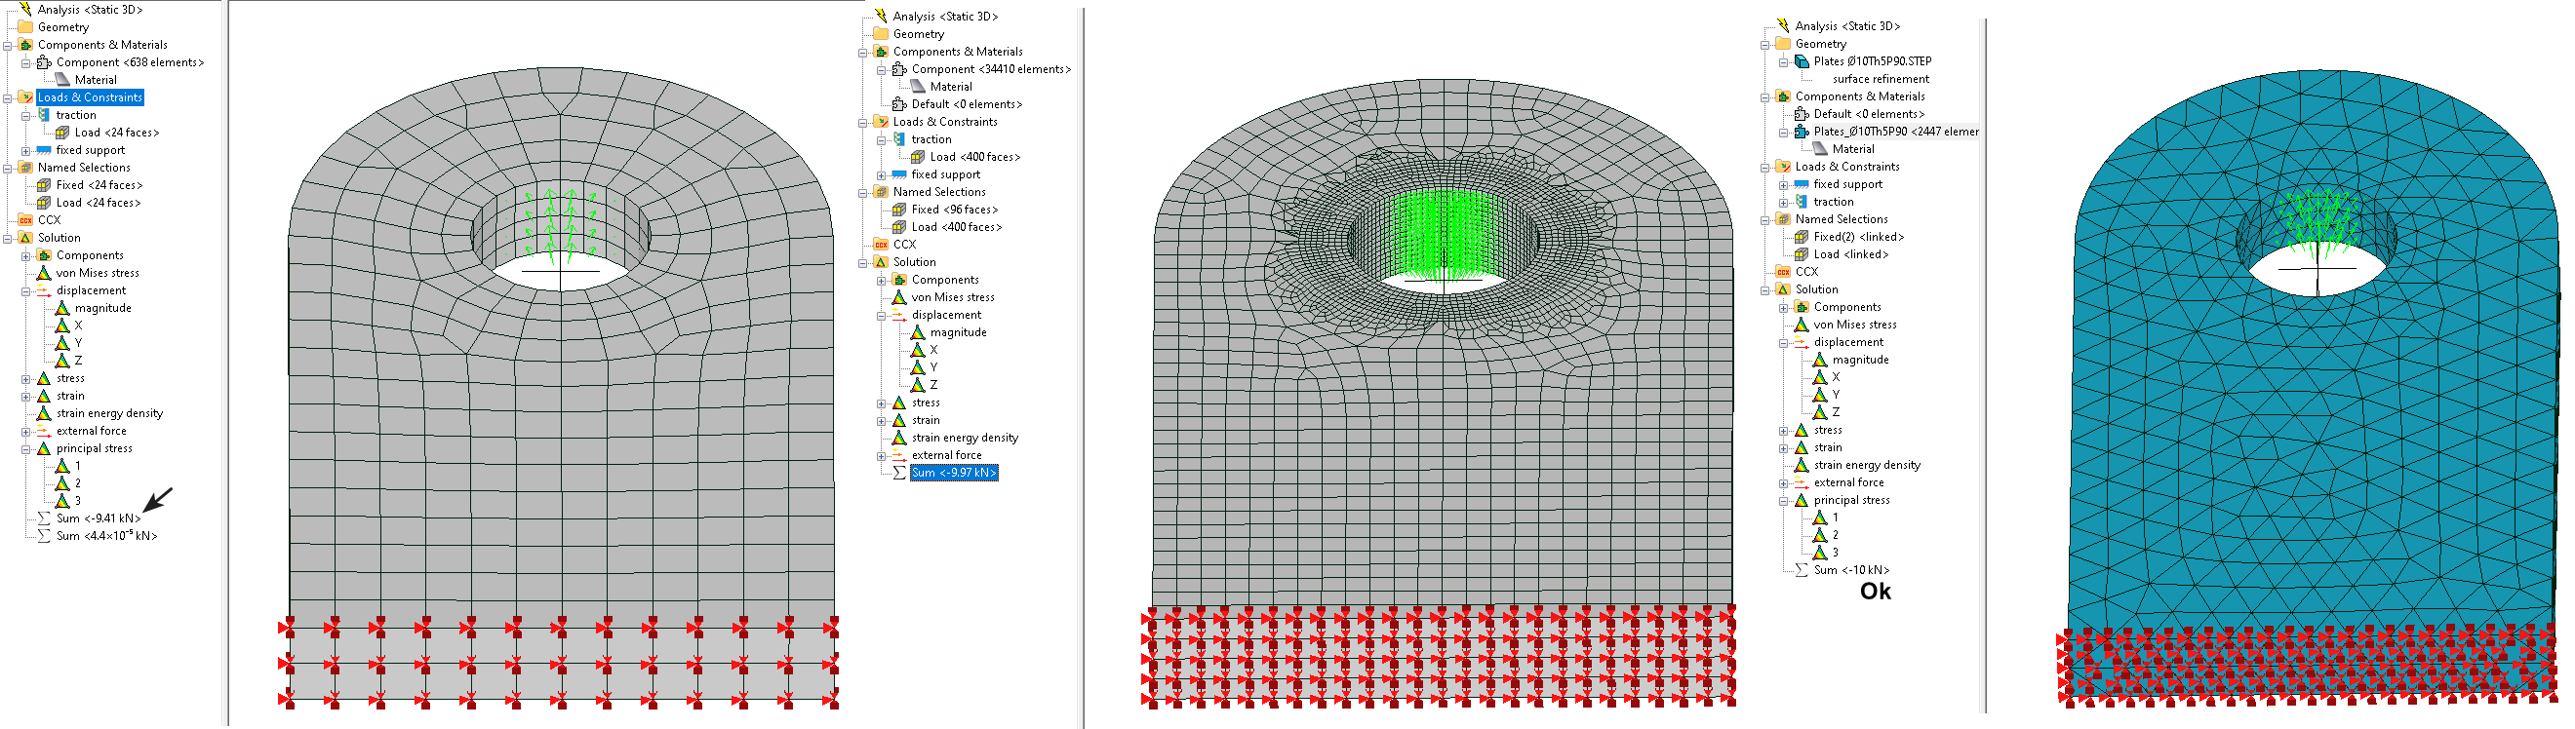
Task: Click the Plates Ø10Th5P90.STEP geometry icon
Action: click(1802, 62)
